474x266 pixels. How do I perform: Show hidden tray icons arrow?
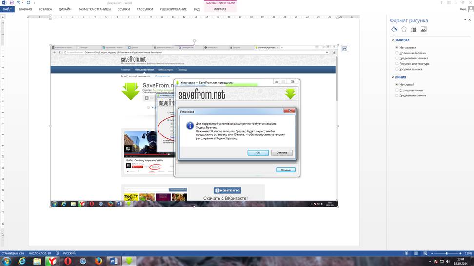[x=430, y=262]
